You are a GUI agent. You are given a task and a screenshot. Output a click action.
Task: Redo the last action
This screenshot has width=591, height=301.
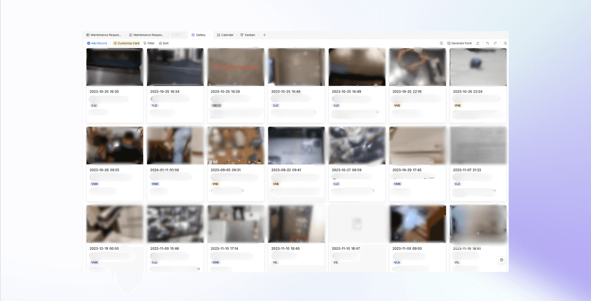click(495, 43)
